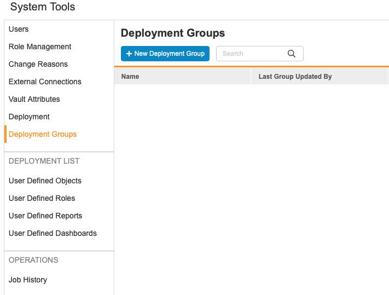This screenshot has height=295, width=389.
Task: Select User Defined Dashboards
Action: tap(53, 233)
